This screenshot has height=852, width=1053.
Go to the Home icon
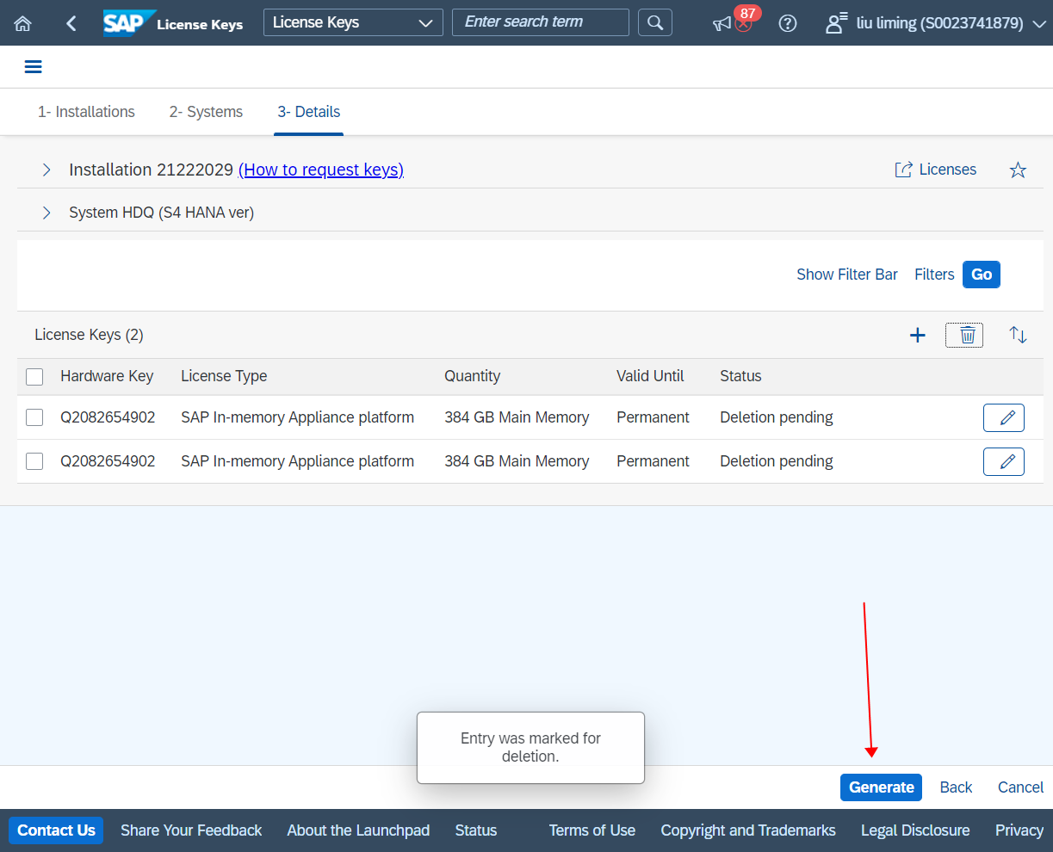(x=23, y=23)
